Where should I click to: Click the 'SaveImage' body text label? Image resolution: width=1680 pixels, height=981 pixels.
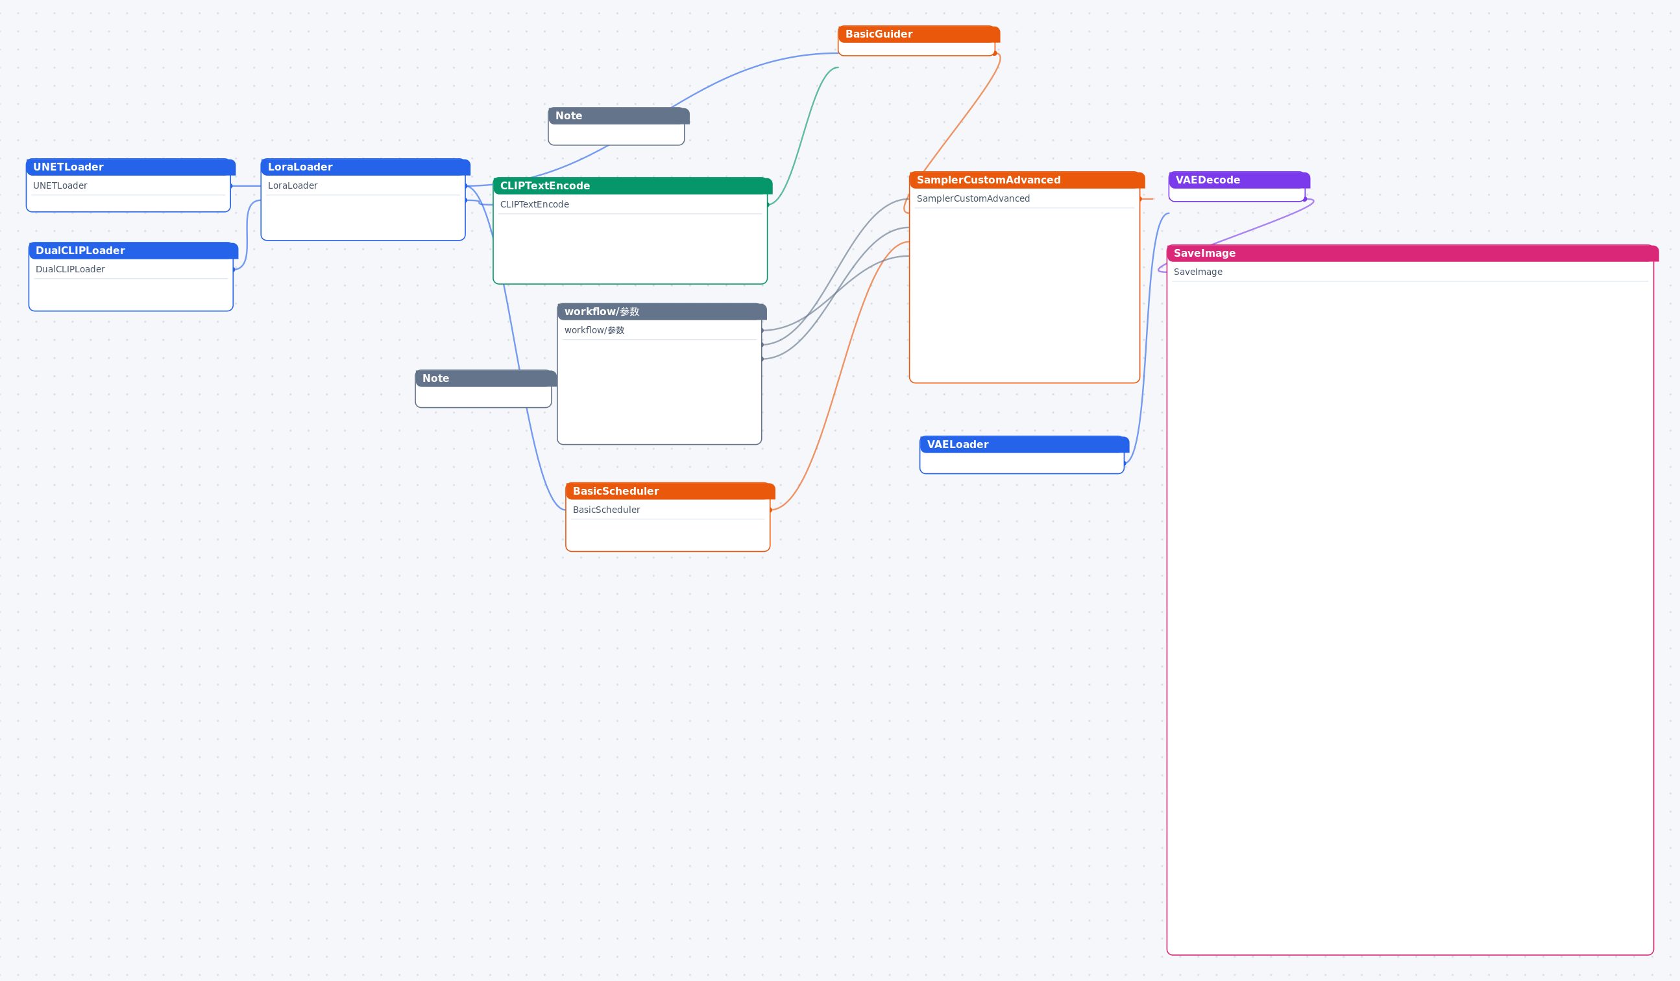coord(1197,272)
